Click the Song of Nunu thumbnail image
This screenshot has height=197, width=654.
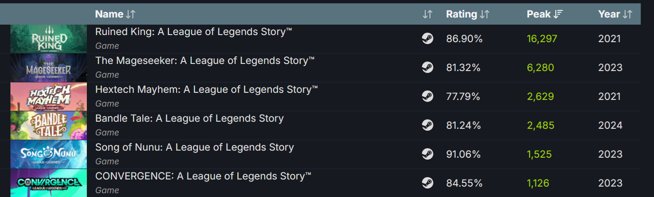[48, 154]
